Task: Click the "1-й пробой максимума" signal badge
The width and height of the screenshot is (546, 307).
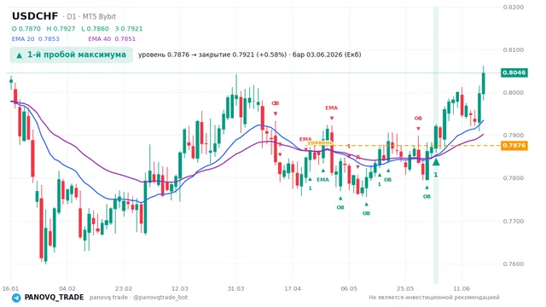Action: tap(72, 55)
